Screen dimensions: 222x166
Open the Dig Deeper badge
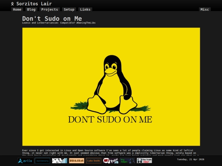click(x=127, y=161)
